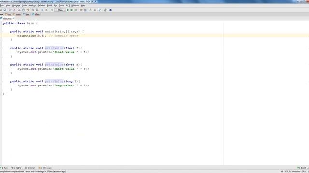Click the CRLF line separator status item
Screen dimensions: 309x173
pos(288,172)
